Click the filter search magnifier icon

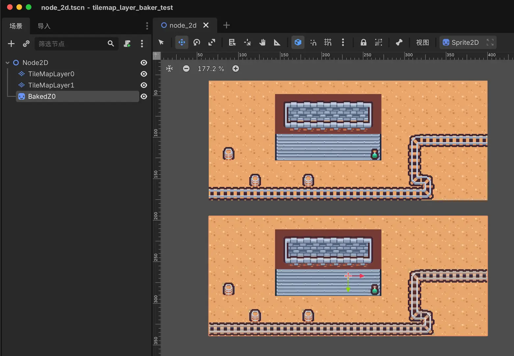pyautogui.click(x=111, y=44)
